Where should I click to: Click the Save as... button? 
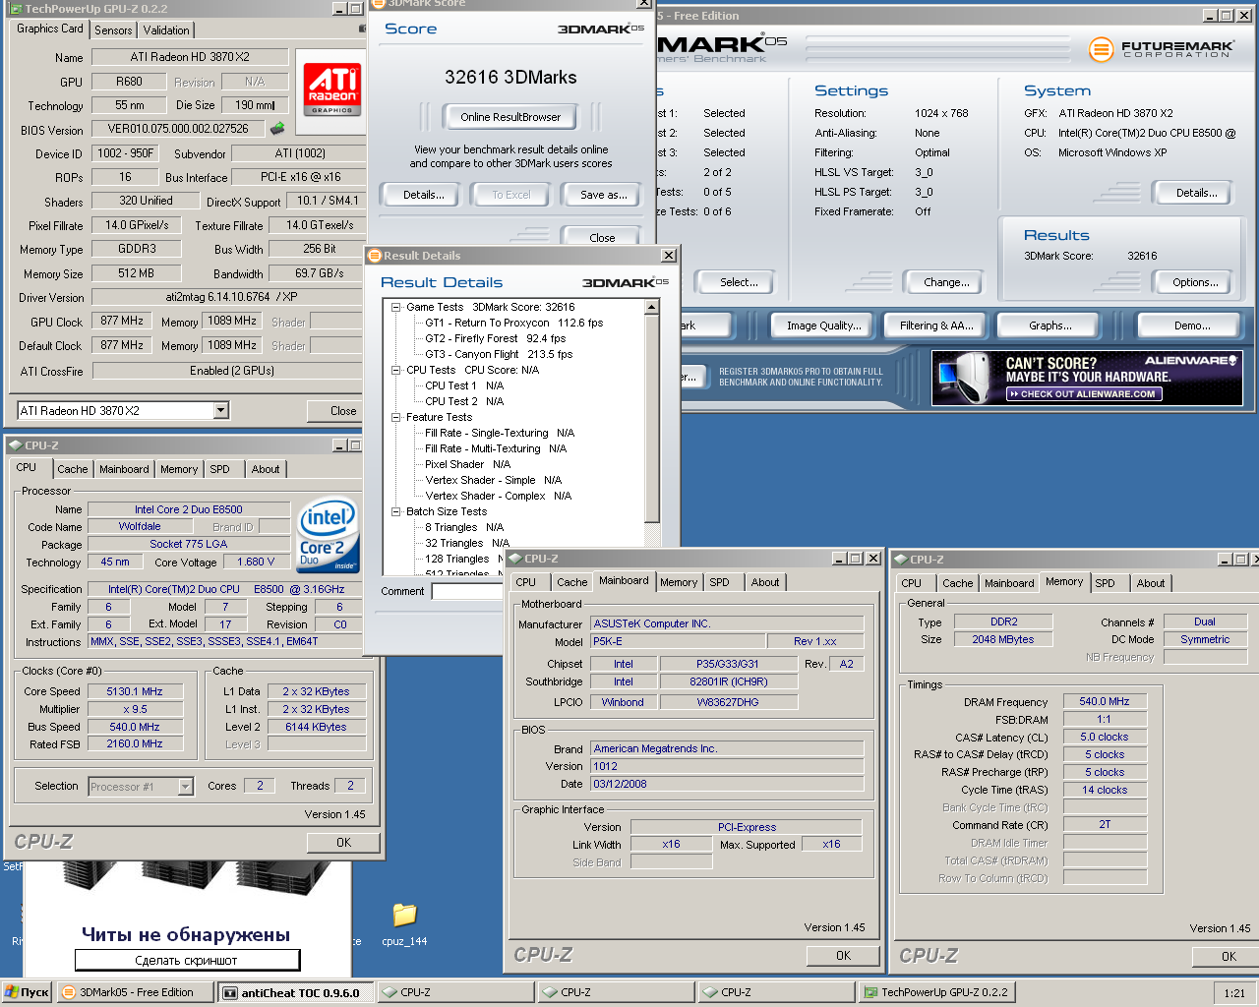(603, 195)
